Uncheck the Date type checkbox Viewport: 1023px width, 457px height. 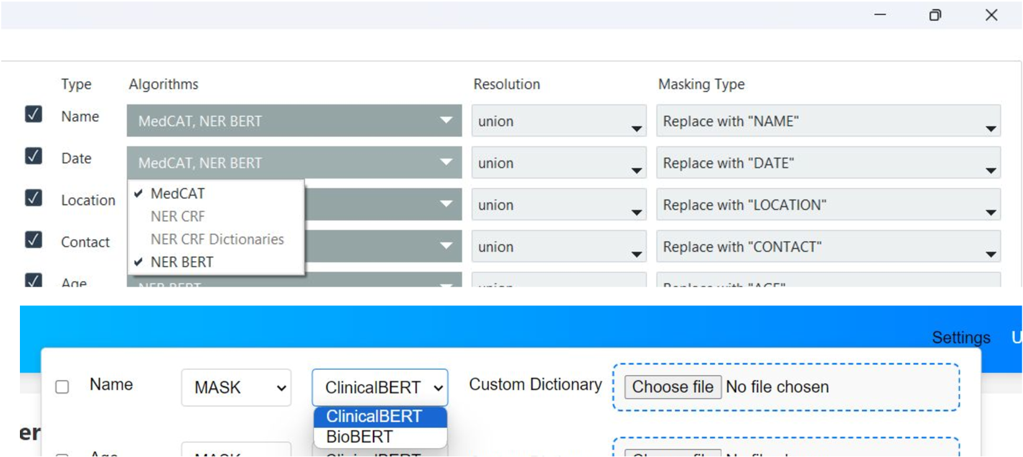[34, 155]
